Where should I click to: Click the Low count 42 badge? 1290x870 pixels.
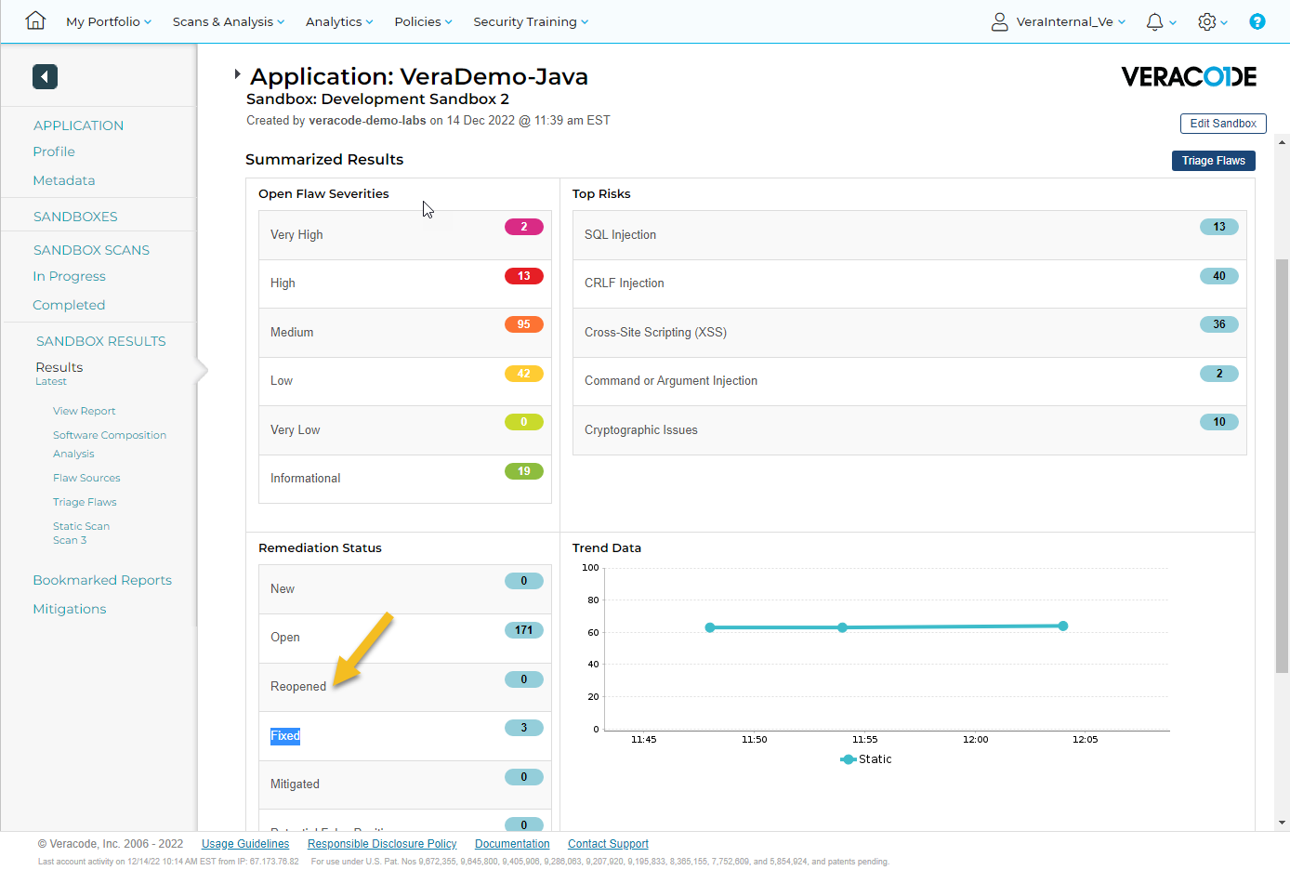[524, 374]
